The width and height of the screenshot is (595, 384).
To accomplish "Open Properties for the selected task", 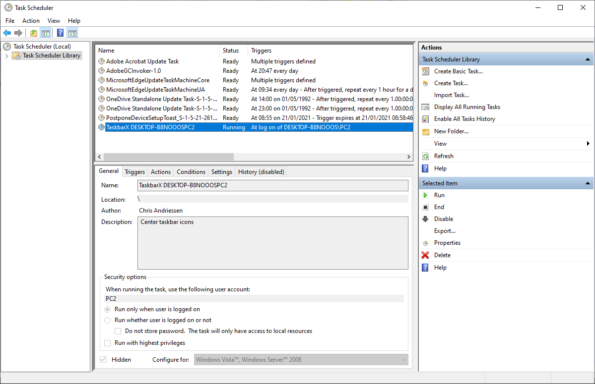I will [x=447, y=243].
